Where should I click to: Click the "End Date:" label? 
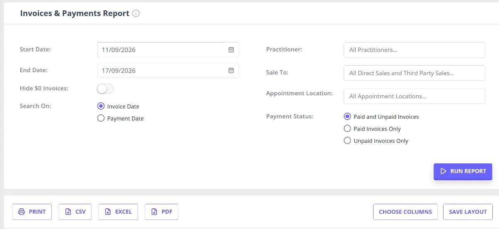[x=34, y=70]
